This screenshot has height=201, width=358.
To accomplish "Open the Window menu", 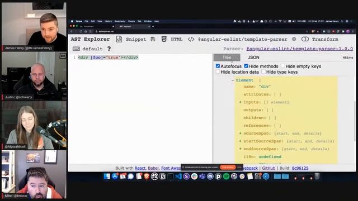I will tap(148, 21).
